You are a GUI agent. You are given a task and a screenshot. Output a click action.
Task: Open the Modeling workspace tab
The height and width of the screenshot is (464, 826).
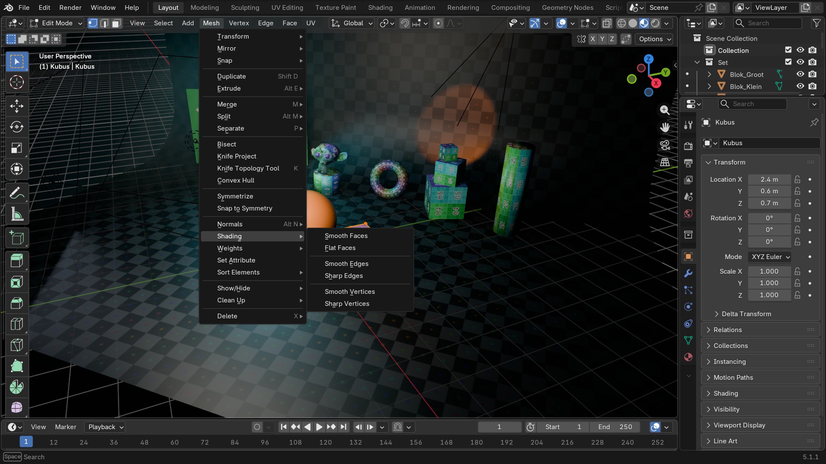point(204,8)
